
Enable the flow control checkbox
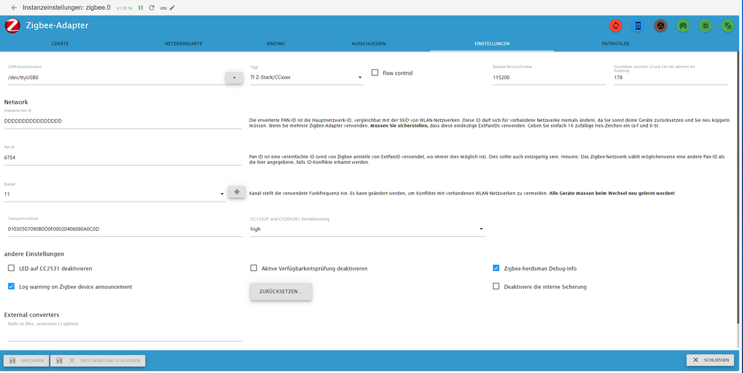(375, 72)
